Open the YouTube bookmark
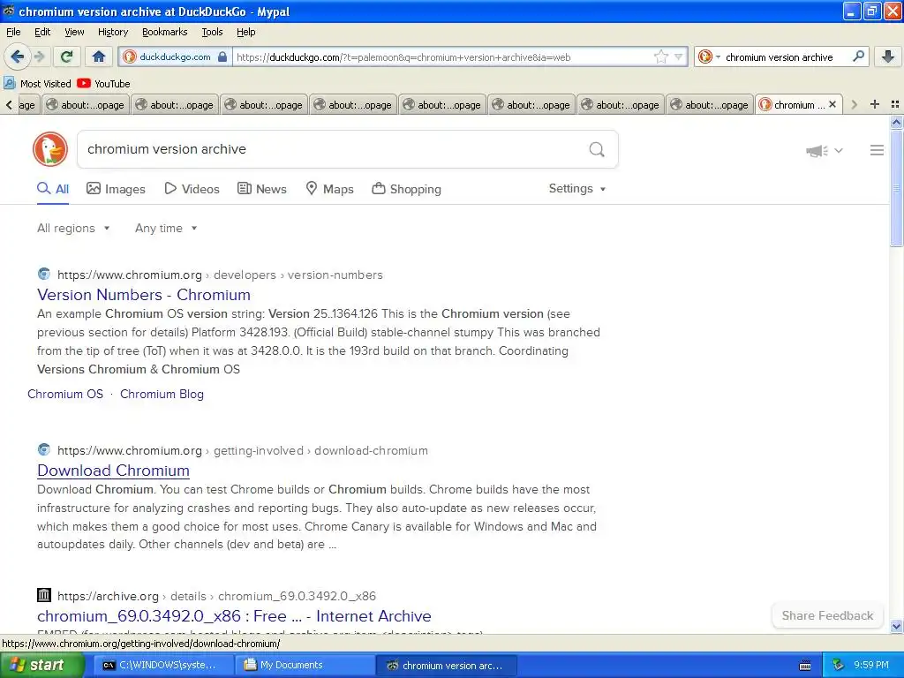The height and width of the screenshot is (678, 904). tap(104, 84)
